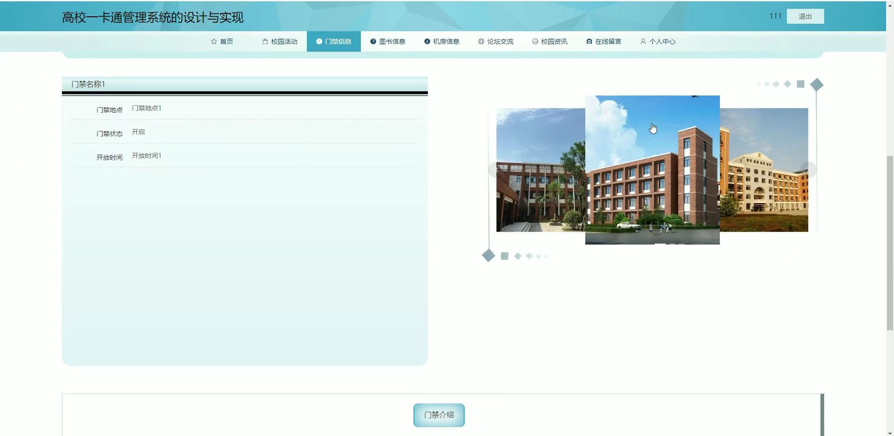Open 校园资讯 news tab

click(x=550, y=41)
